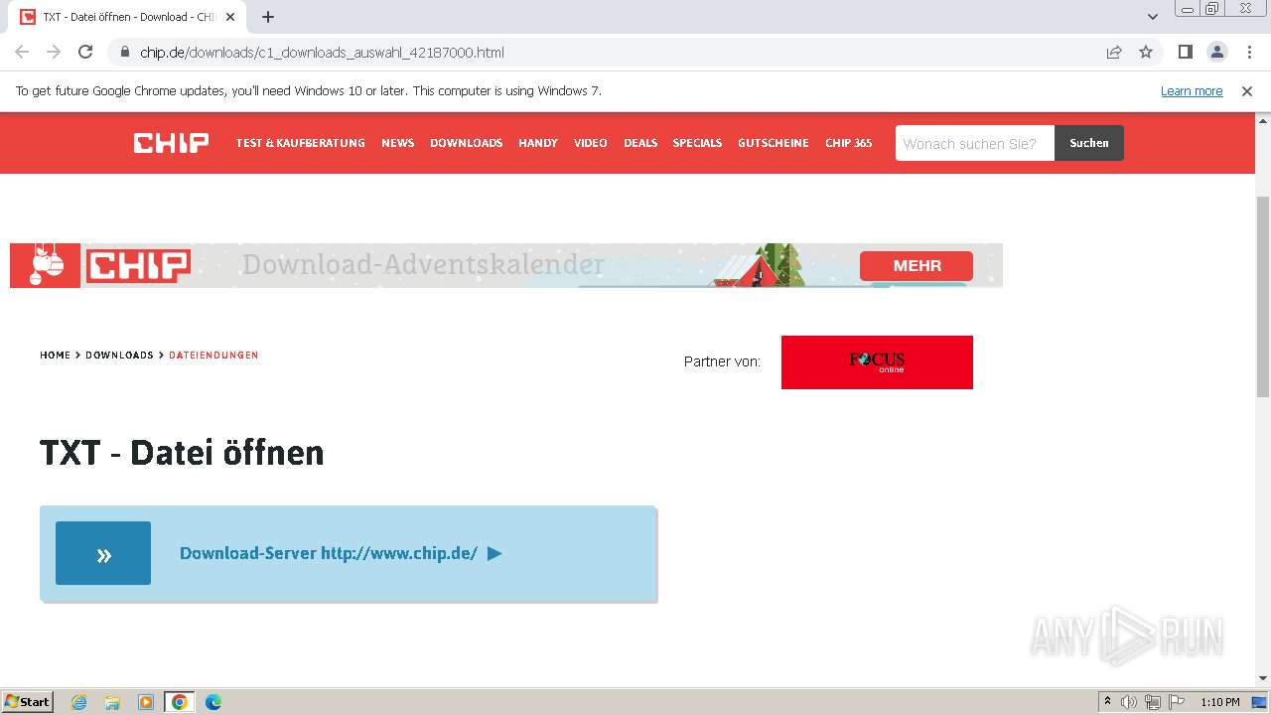Open a new tab with the plus
Screen dimensions: 1271x715
268,17
